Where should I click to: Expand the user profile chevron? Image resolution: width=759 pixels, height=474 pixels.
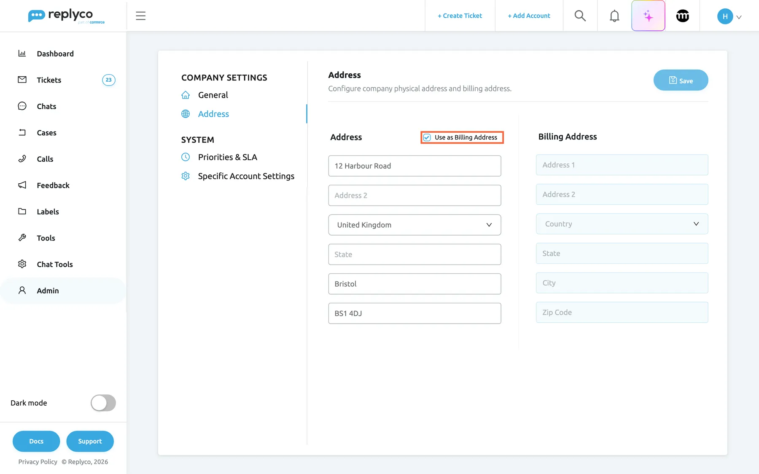point(739,17)
